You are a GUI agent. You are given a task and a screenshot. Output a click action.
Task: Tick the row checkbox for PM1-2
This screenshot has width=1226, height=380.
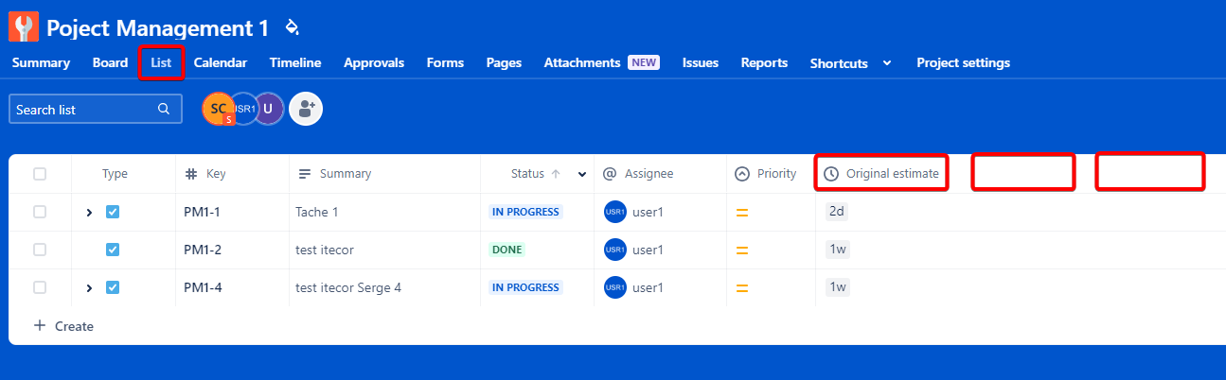(x=40, y=250)
